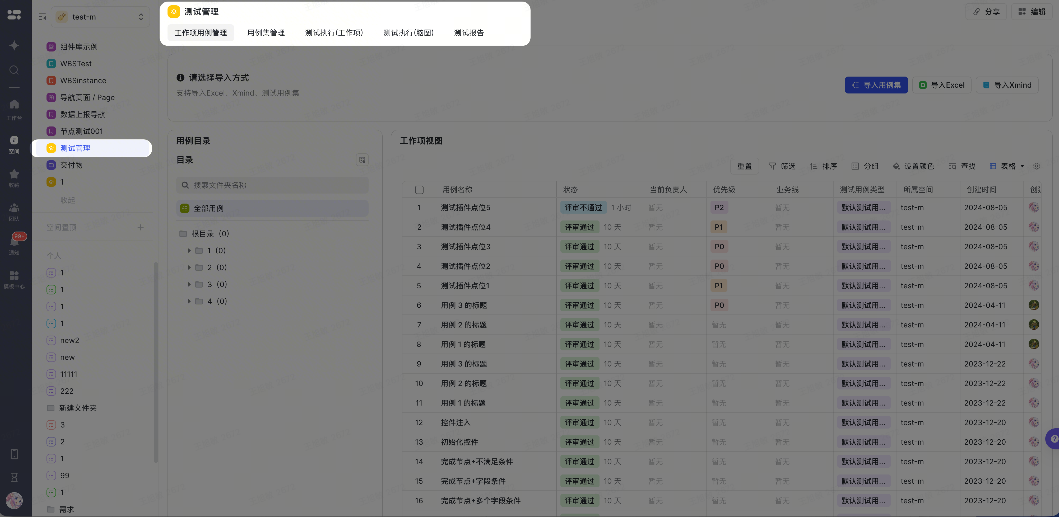The height and width of the screenshot is (517, 1059).
Task: Open personal page new2 in sidebar
Action: coord(69,340)
